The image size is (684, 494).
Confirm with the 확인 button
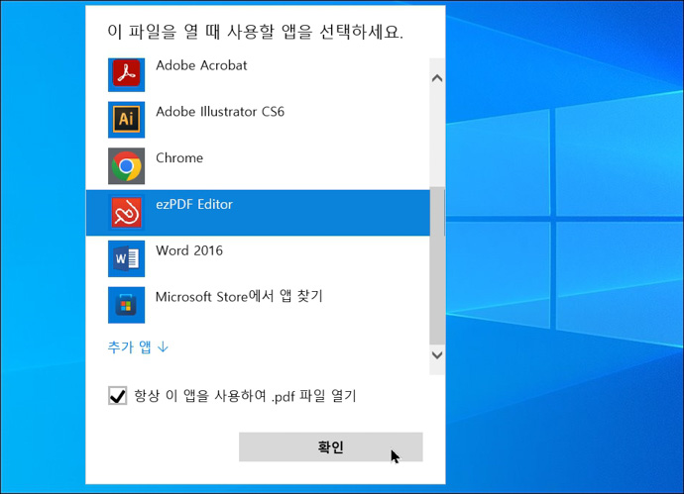[x=331, y=446]
